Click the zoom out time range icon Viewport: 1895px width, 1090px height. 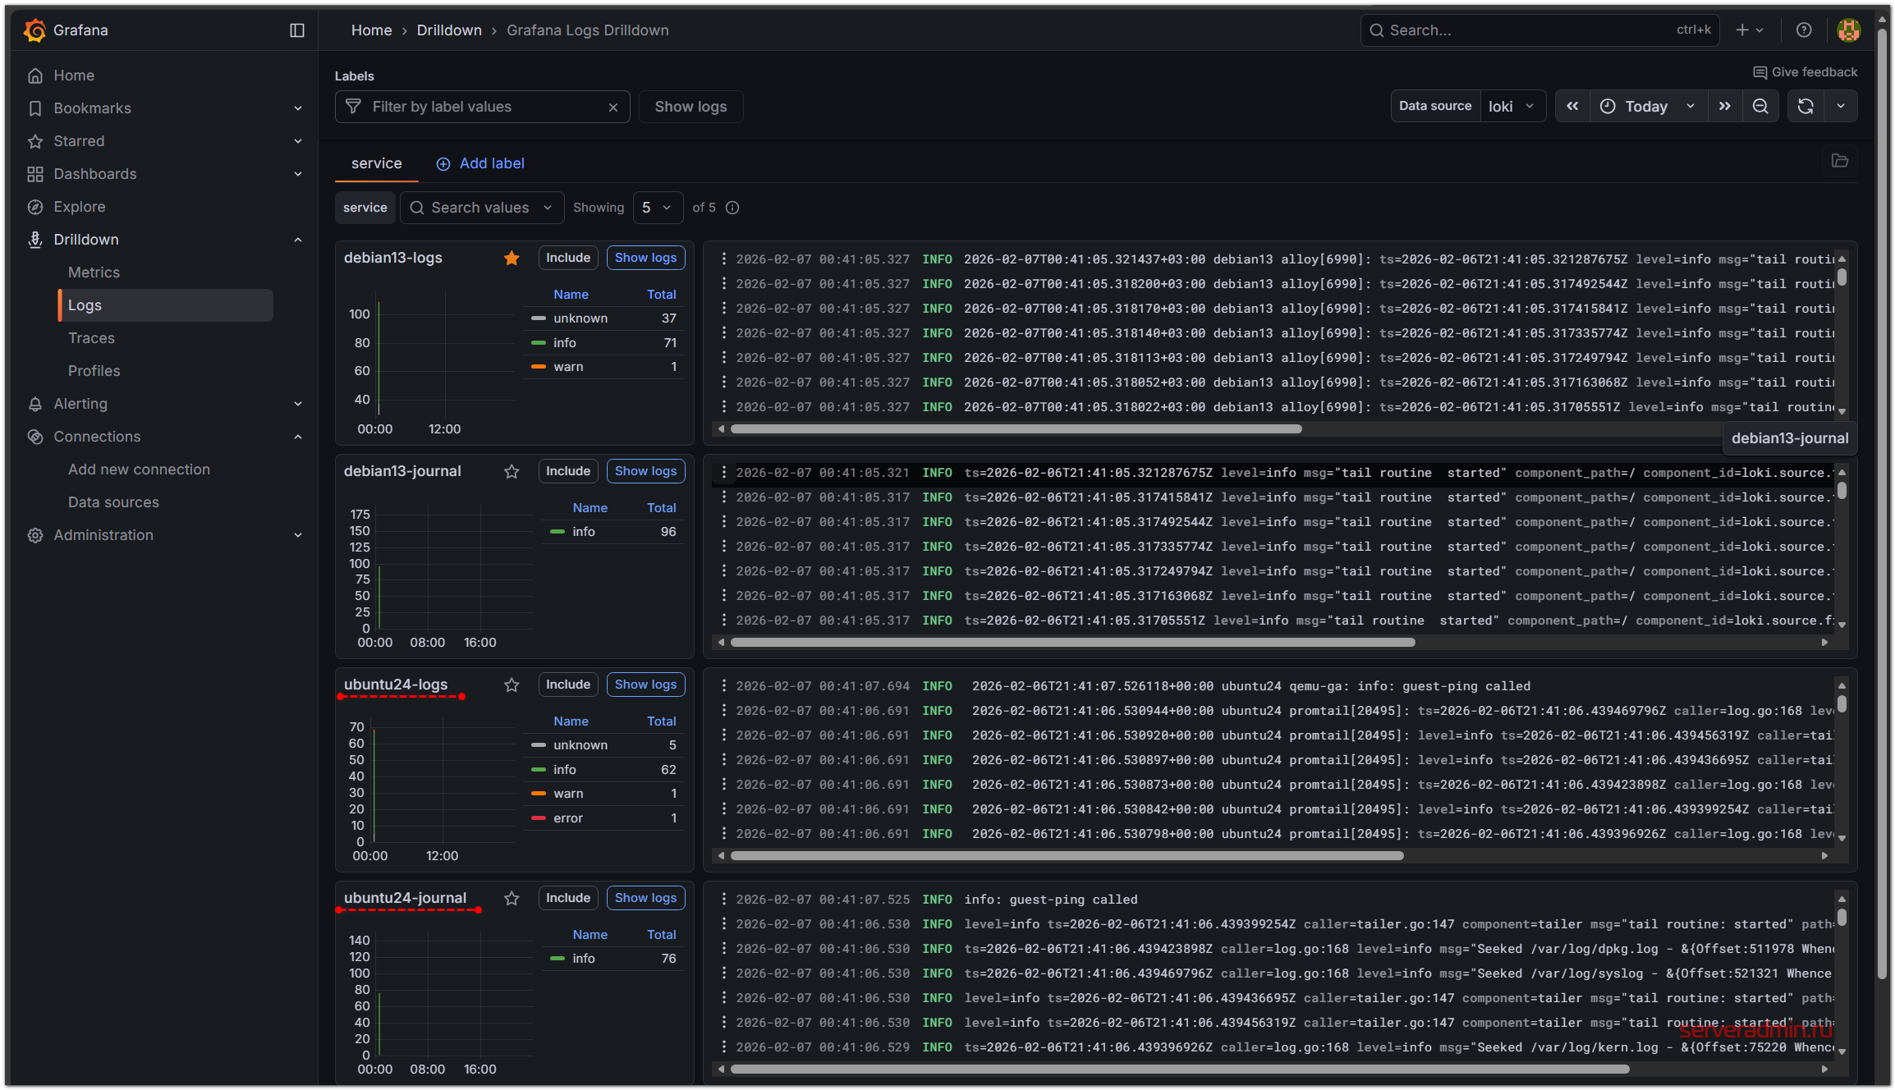[x=1760, y=107]
